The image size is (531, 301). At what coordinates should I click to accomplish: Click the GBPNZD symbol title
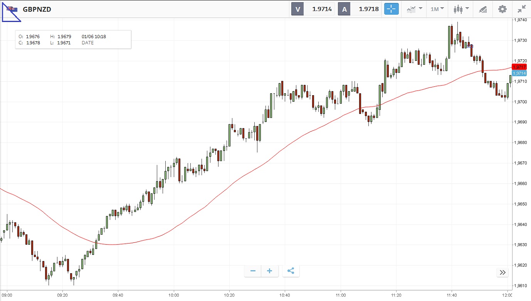(37, 9)
